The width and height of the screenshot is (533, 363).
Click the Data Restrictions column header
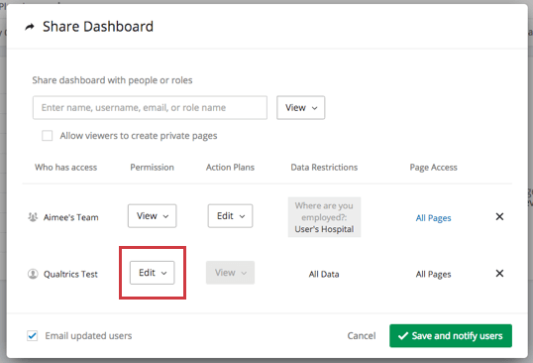[x=324, y=167]
